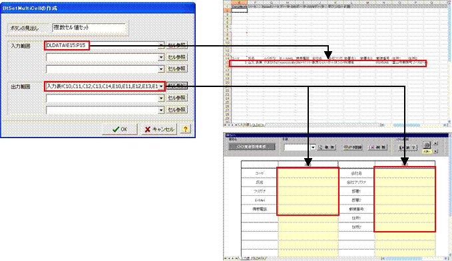Click the 削除 delete icon button
Viewport: 452px width, 261px height.
coord(378,147)
